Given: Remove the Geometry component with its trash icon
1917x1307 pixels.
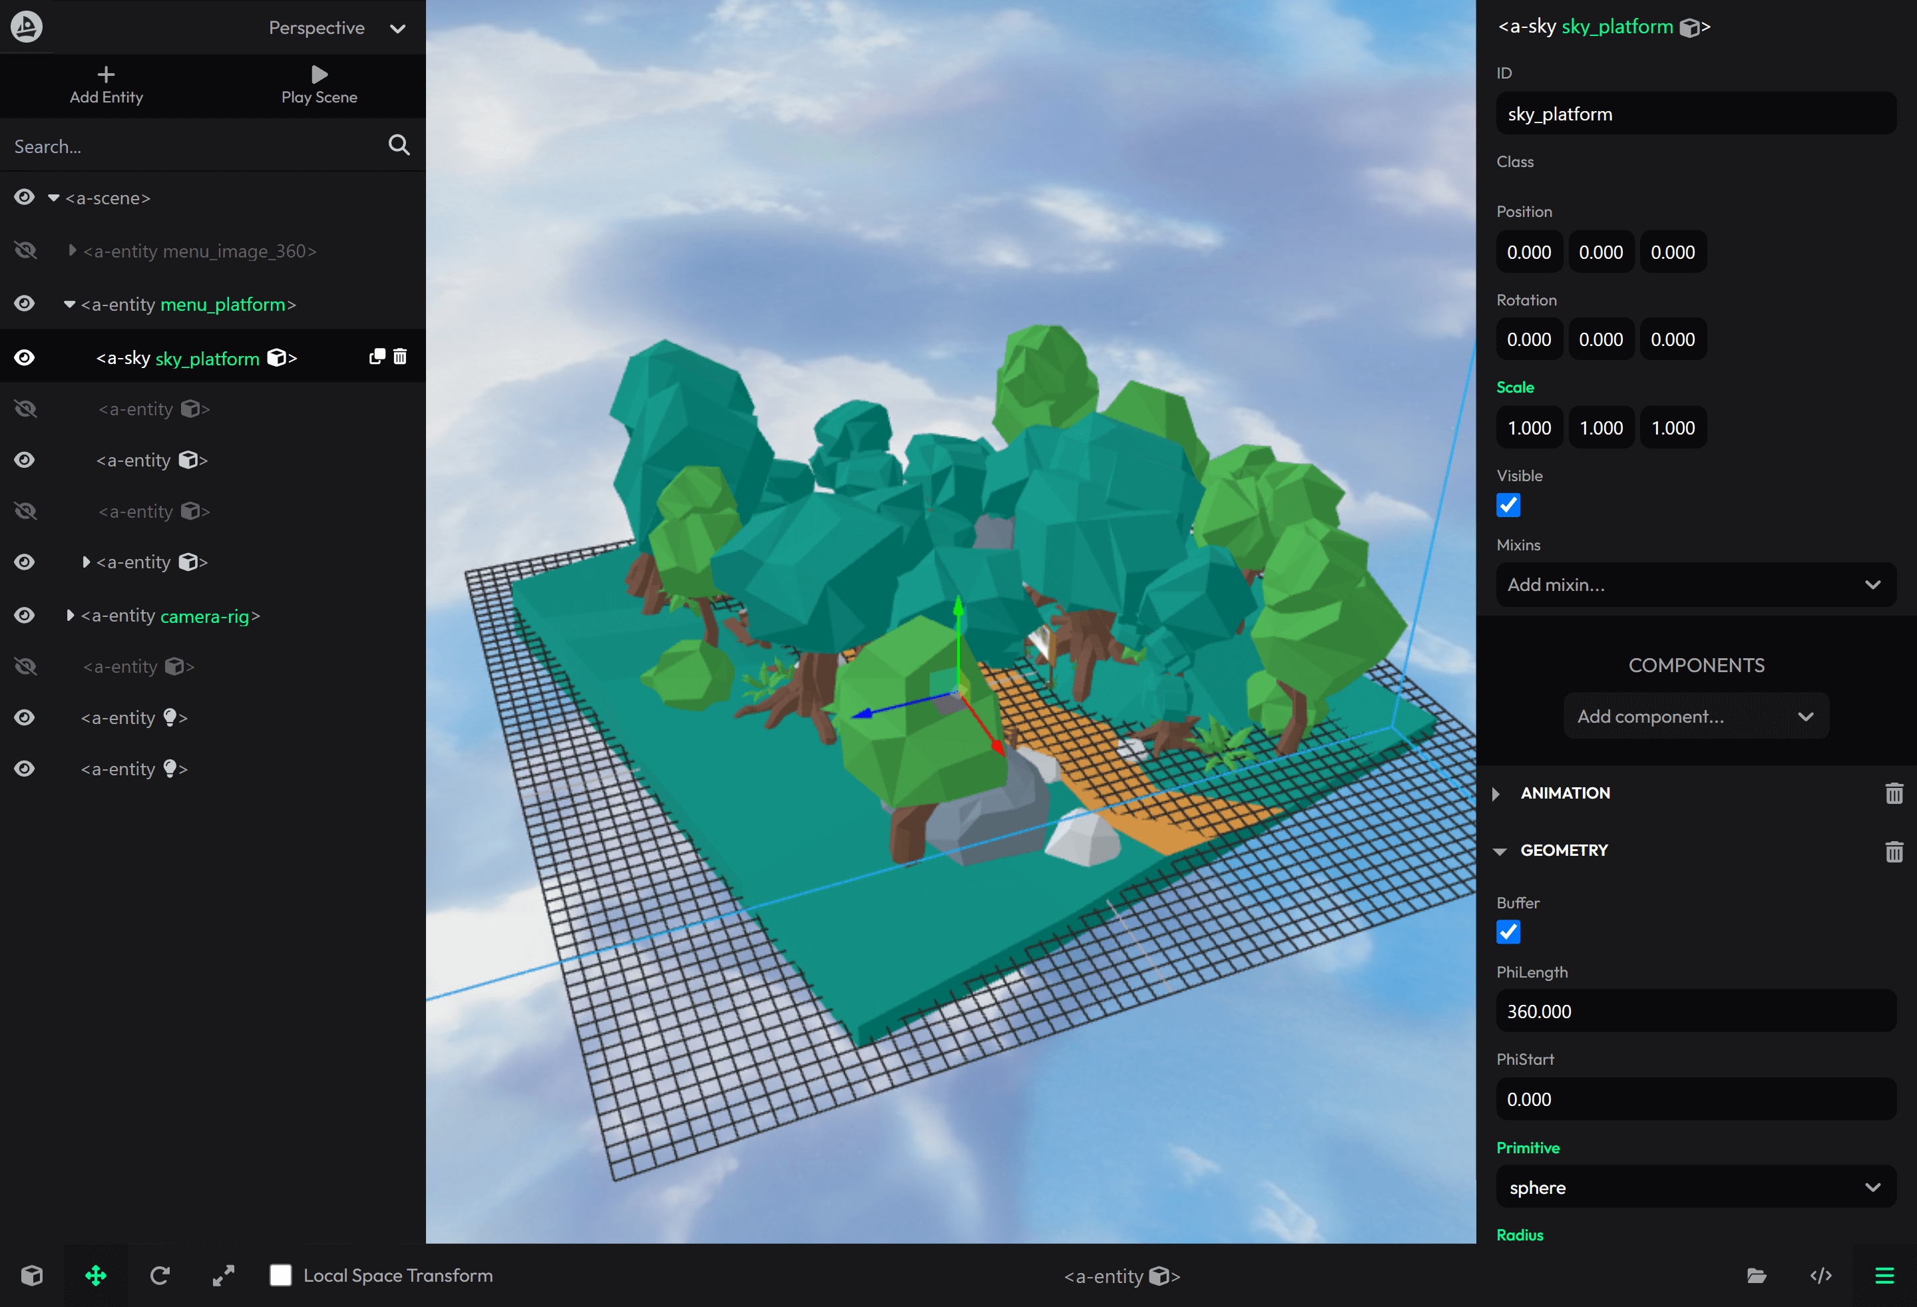Looking at the screenshot, I should coord(1894,851).
